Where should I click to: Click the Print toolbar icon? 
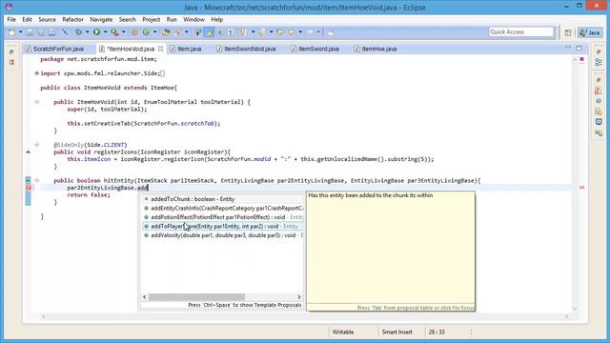pos(51,32)
